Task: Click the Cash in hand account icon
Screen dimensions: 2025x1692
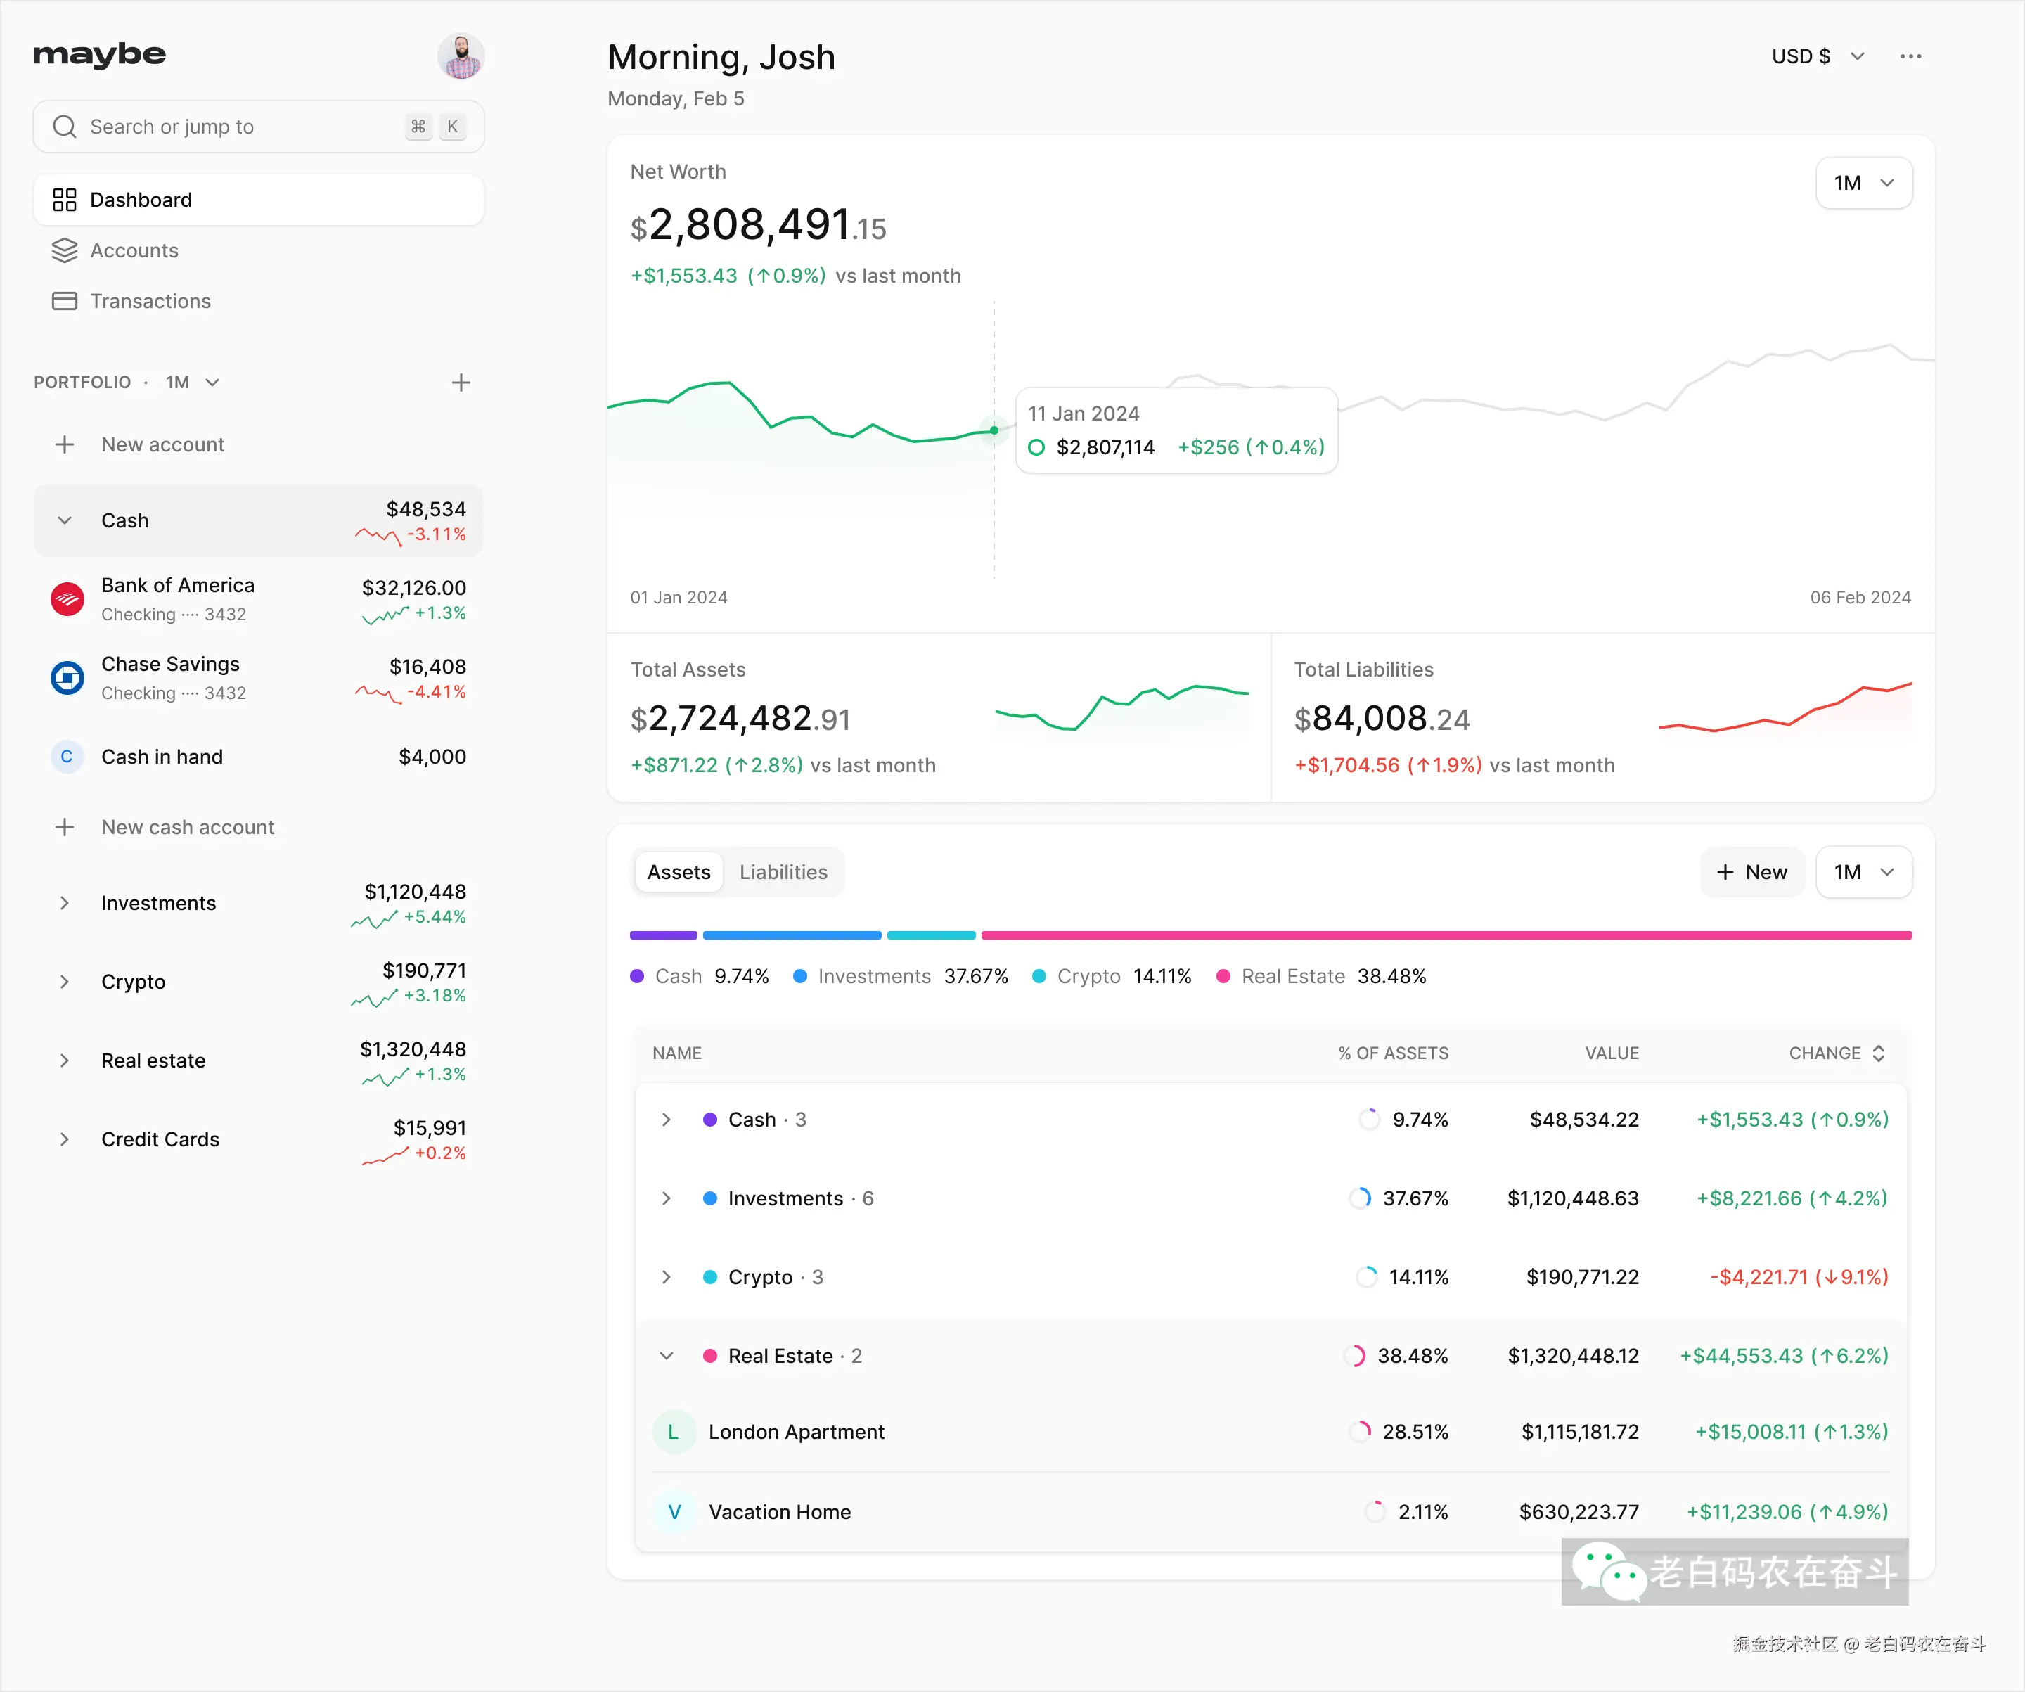Action: 65,756
